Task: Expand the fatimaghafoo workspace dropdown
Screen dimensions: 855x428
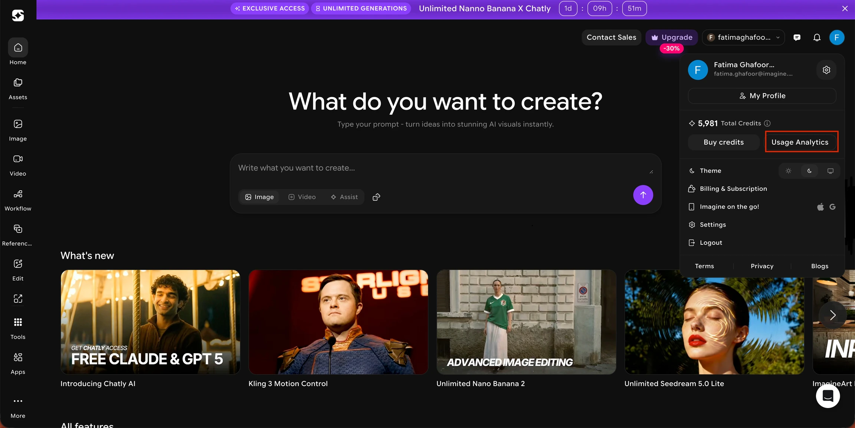Action: (743, 37)
